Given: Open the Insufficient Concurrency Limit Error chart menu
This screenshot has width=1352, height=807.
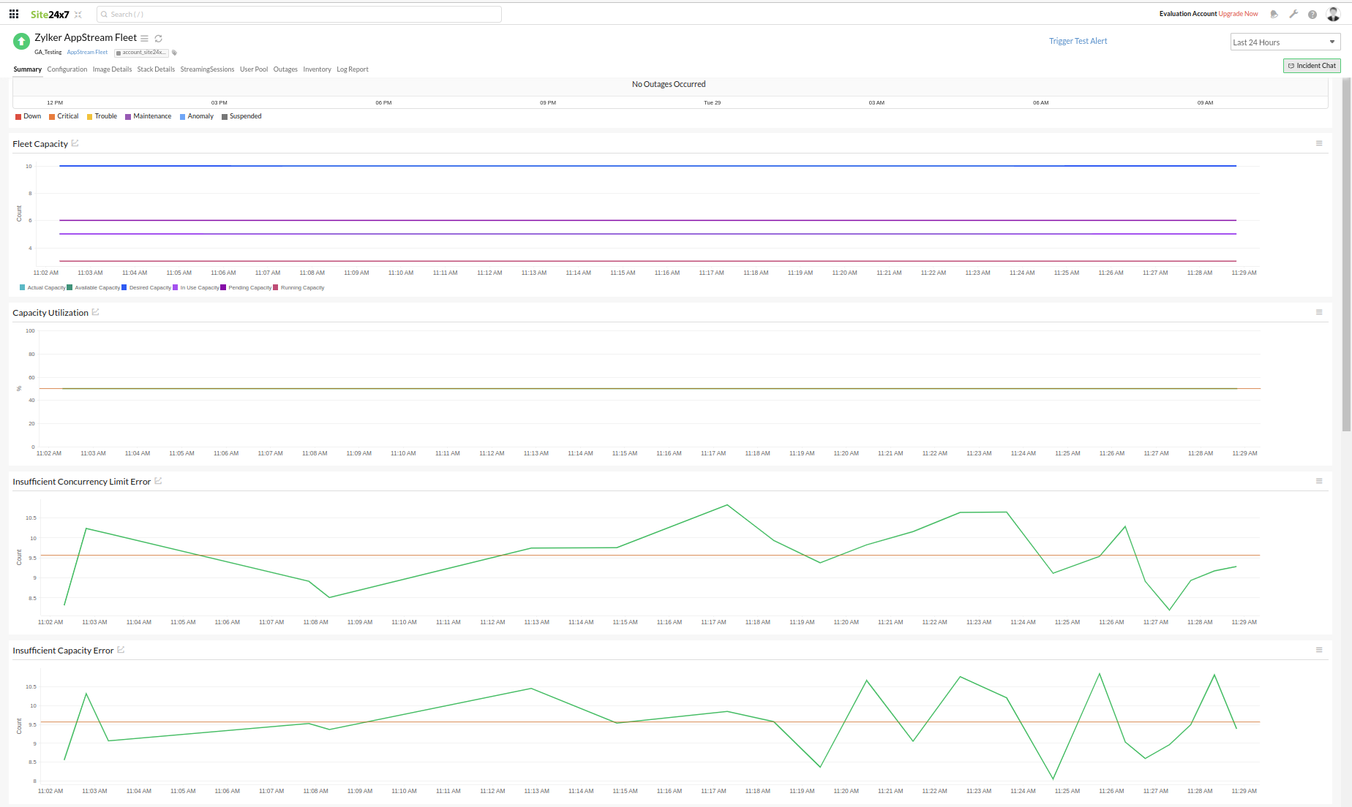Looking at the screenshot, I should 1320,481.
